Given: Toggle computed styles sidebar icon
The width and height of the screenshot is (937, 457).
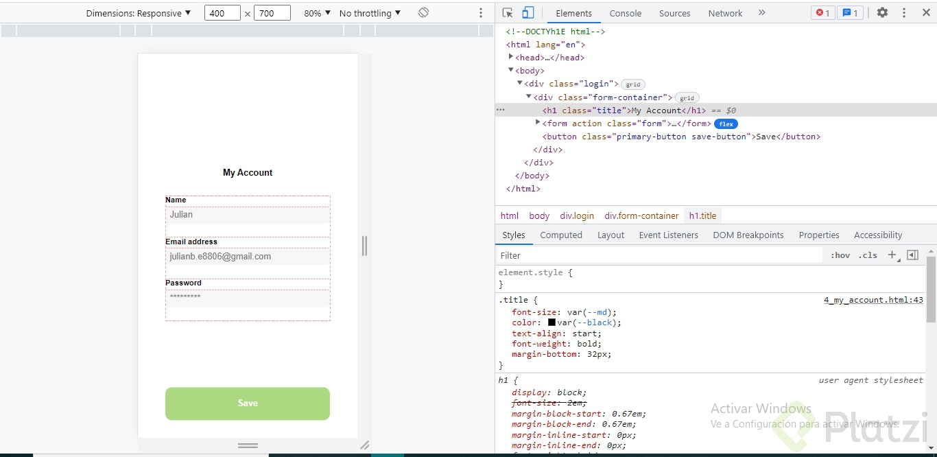Looking at the screenshot, I should pyautogui.click(x=912, y=255).
